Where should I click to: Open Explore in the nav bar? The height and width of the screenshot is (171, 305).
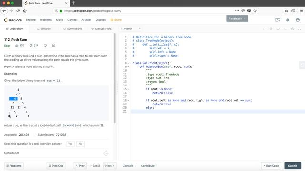(30, 20)
